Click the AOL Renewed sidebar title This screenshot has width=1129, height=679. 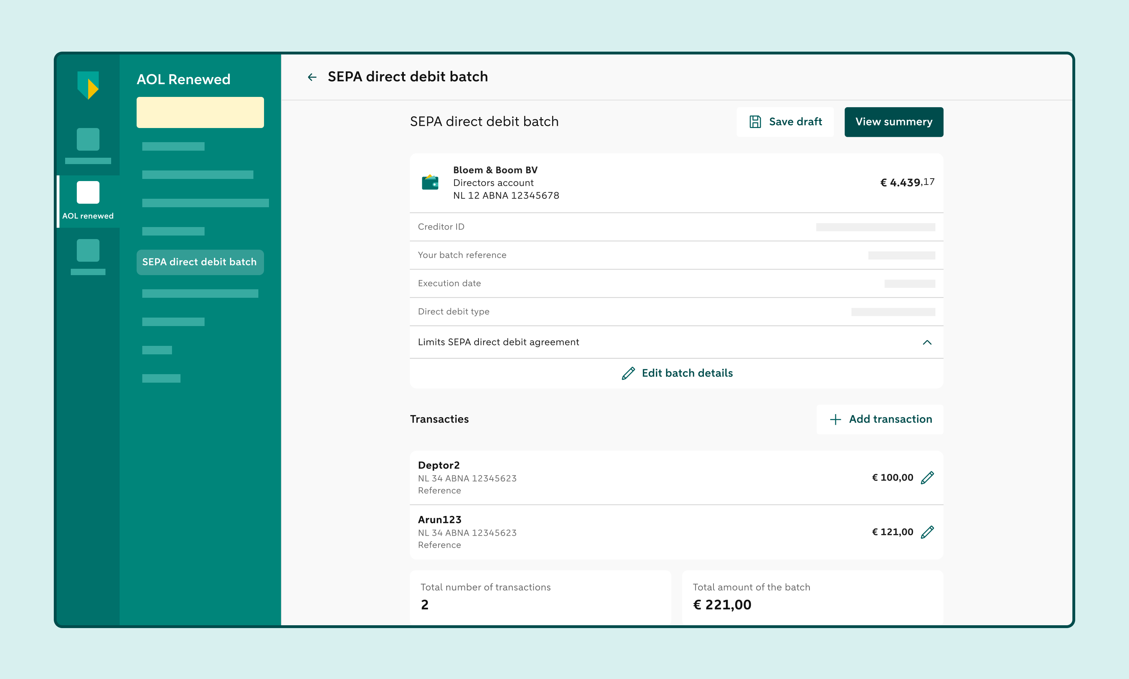(184, 80)
